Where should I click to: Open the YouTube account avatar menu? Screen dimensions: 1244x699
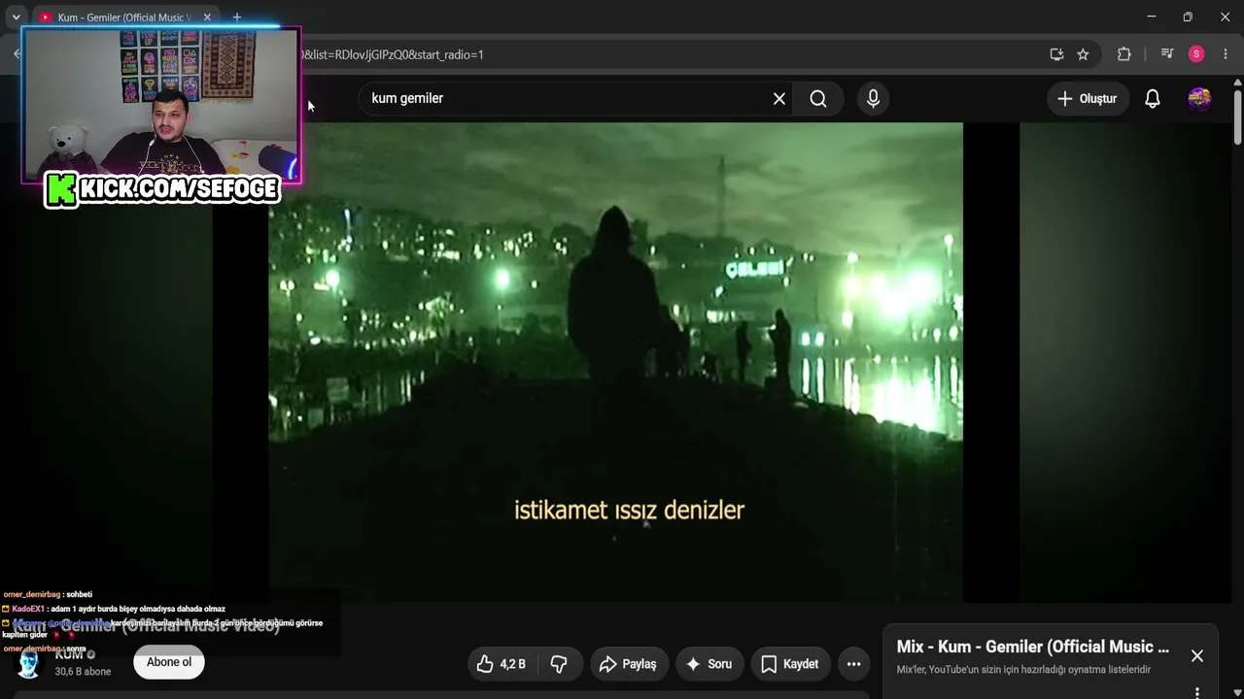[x=1199, y=98]
